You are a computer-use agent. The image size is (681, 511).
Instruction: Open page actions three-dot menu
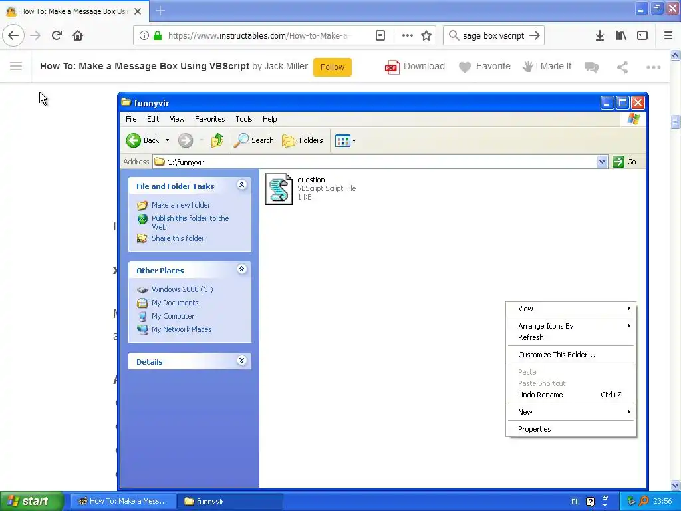tap(408, 35)
